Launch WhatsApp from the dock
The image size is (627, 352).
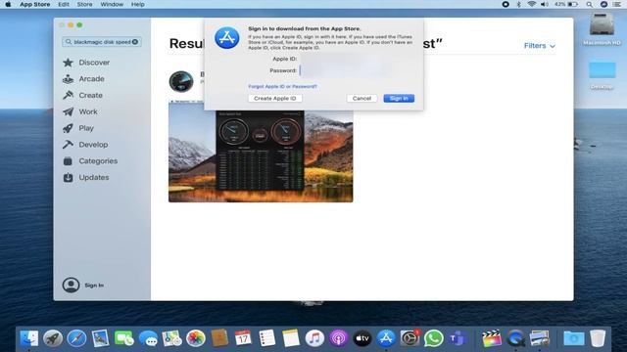pyautogui.click(x=433, y=338)
